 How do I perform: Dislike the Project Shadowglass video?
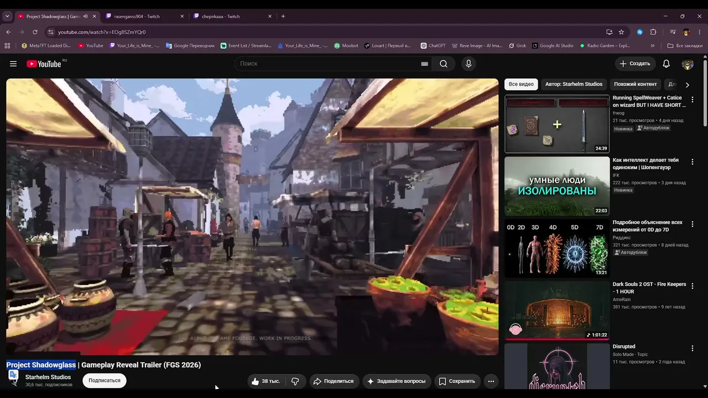point(295,381)
